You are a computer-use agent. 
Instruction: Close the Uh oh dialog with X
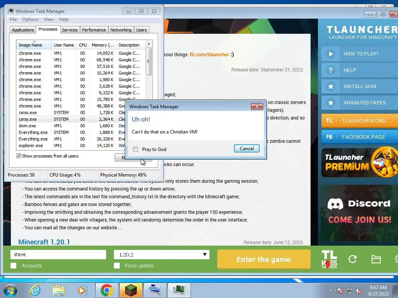tap(257, 106)
